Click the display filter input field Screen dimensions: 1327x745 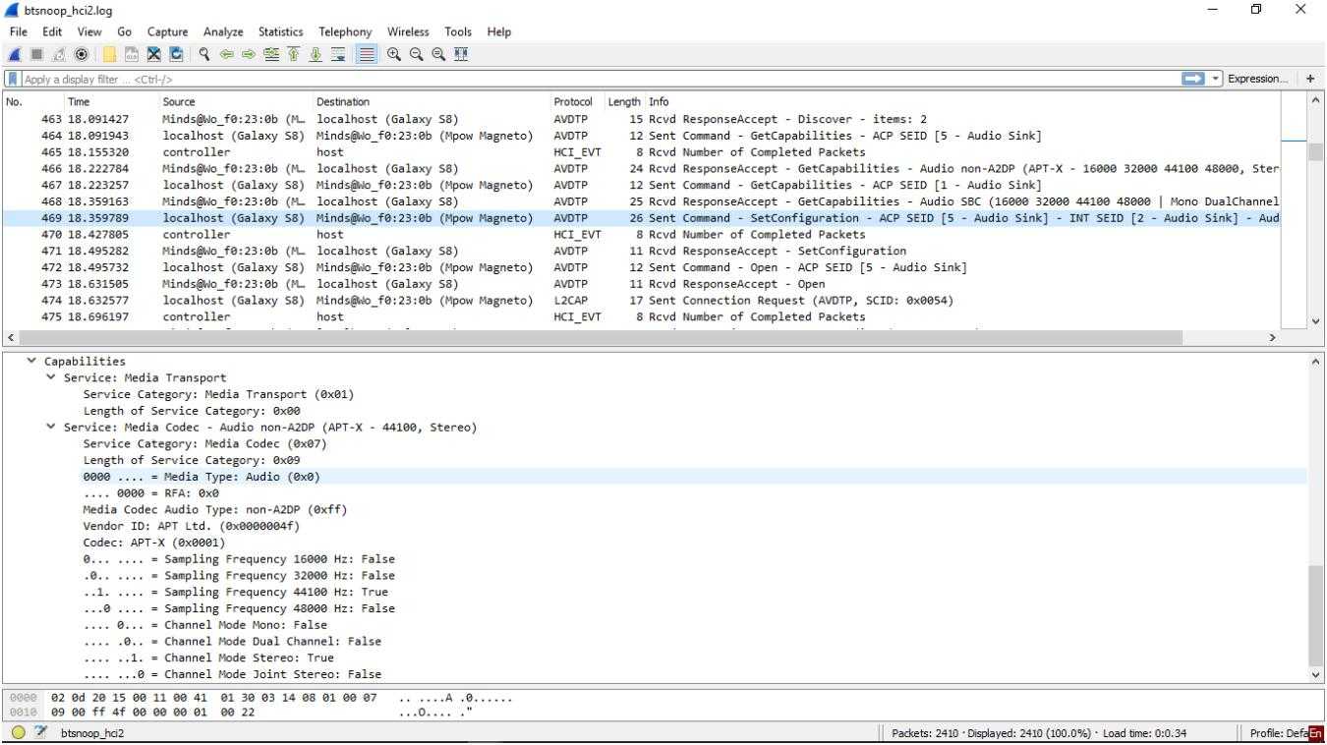click(590, 78)
